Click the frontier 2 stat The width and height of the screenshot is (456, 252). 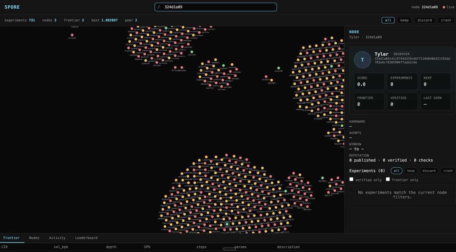point(74,20)
